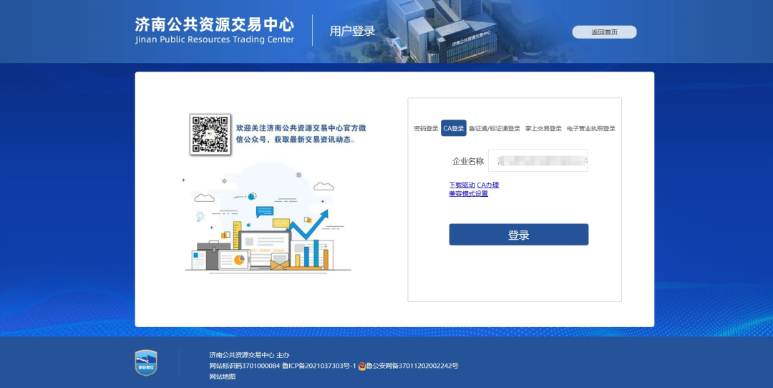773x388 pixels.
Task: Click the police emblem beside 鲁公安网备
Action: pos(362,366)
